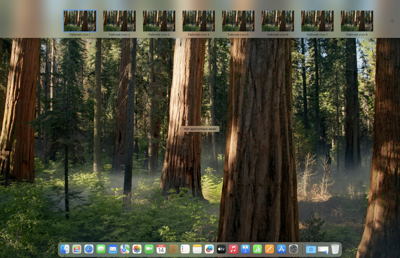The image size is (400, 258).
Task: Launch Safari from the Dock
Action: [89, 249]
